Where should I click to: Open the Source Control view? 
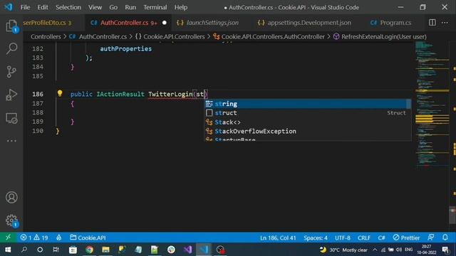(11, 71)
